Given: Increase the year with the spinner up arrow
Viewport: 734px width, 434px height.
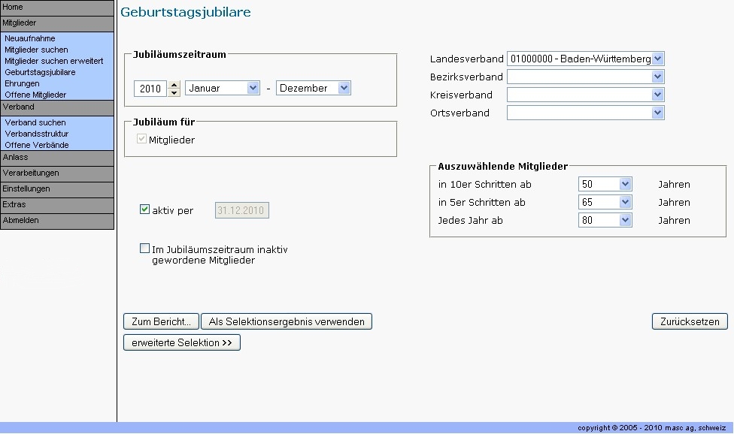Looking at the screenshot, I should (x=174, y=84).
